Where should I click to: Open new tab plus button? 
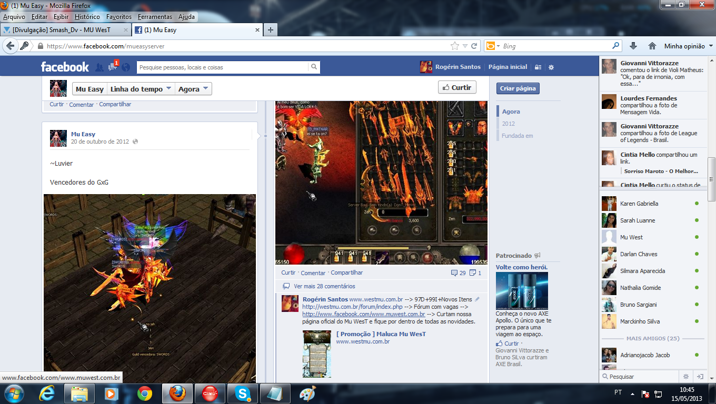270,30
